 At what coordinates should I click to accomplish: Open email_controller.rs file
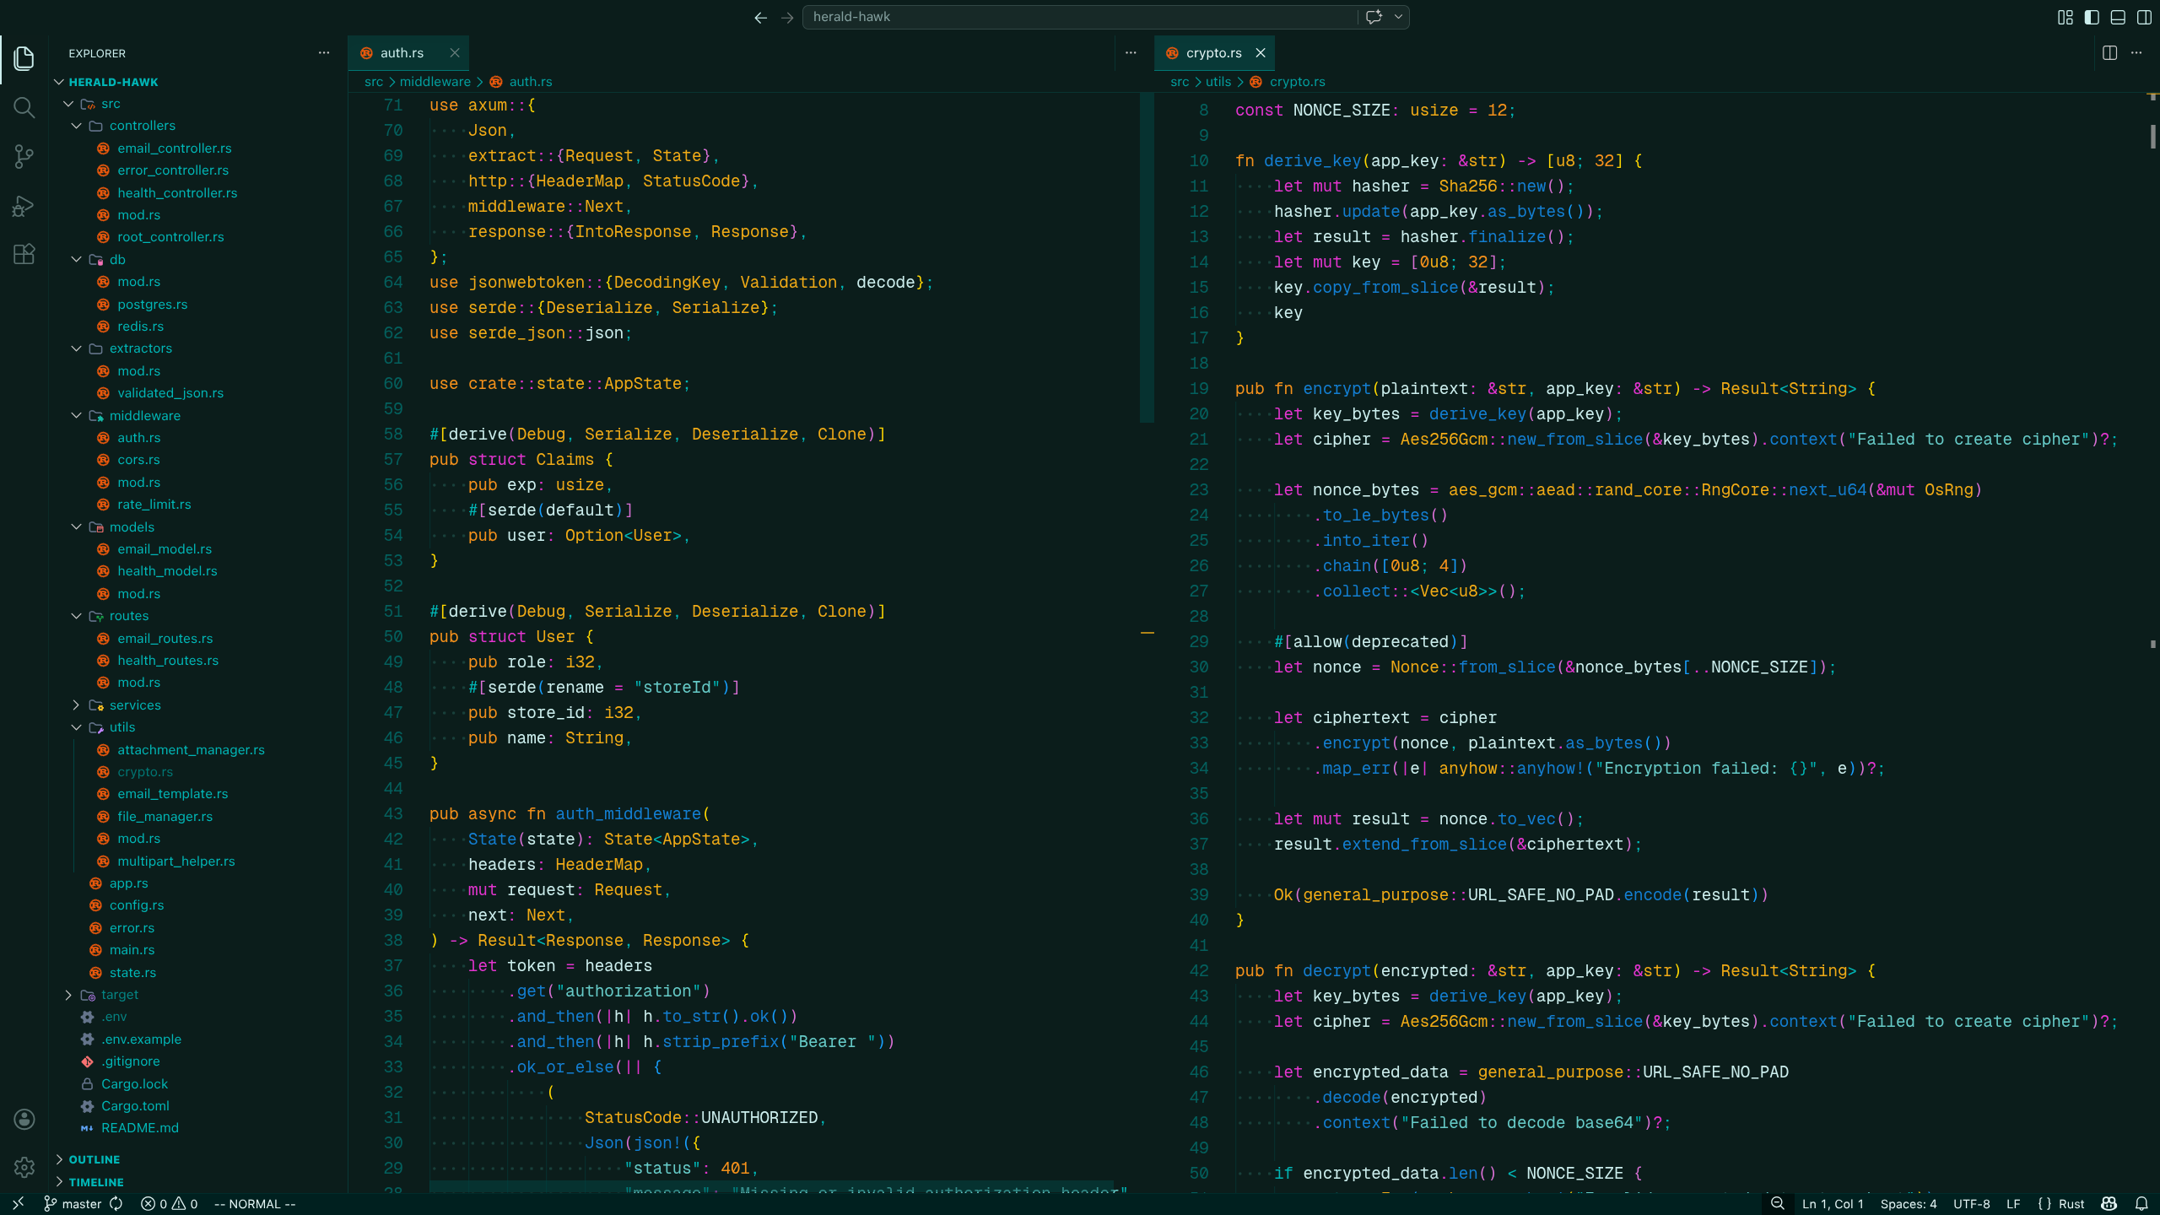pos(174,148)
